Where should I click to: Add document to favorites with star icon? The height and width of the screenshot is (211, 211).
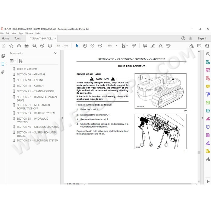(x=11, y=46)
